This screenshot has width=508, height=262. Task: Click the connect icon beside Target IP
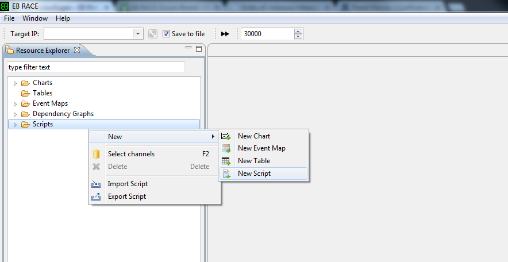pyautogui.click(x=153, y=34)
